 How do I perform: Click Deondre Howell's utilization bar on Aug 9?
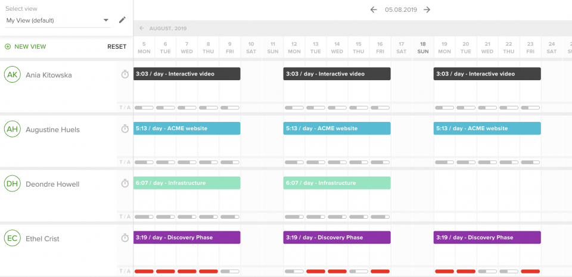(230, 217)
